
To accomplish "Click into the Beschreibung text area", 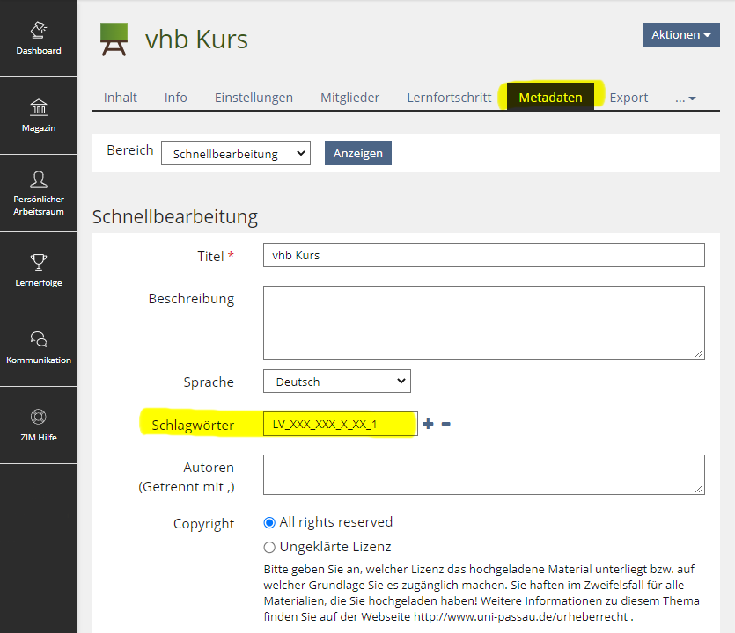I will 483,322.
